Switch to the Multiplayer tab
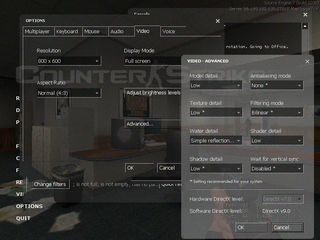This screenshot has height=240, width=320. coord(38,32)
